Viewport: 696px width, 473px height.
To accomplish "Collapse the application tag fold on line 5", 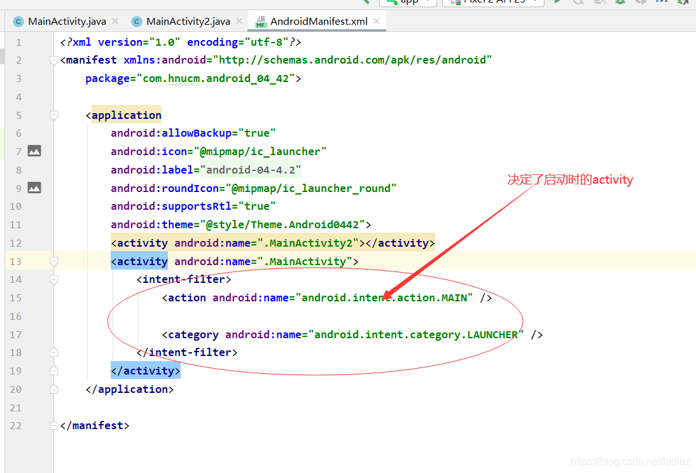I will pyautogui.click(x=53, y=115).
